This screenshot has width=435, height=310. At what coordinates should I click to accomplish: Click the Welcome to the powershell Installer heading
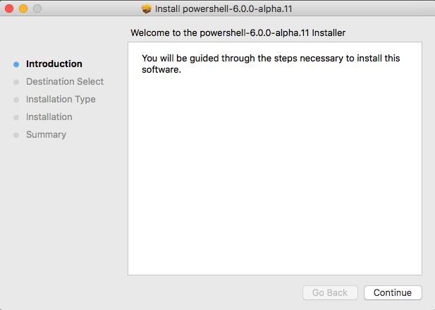[238, 32]
